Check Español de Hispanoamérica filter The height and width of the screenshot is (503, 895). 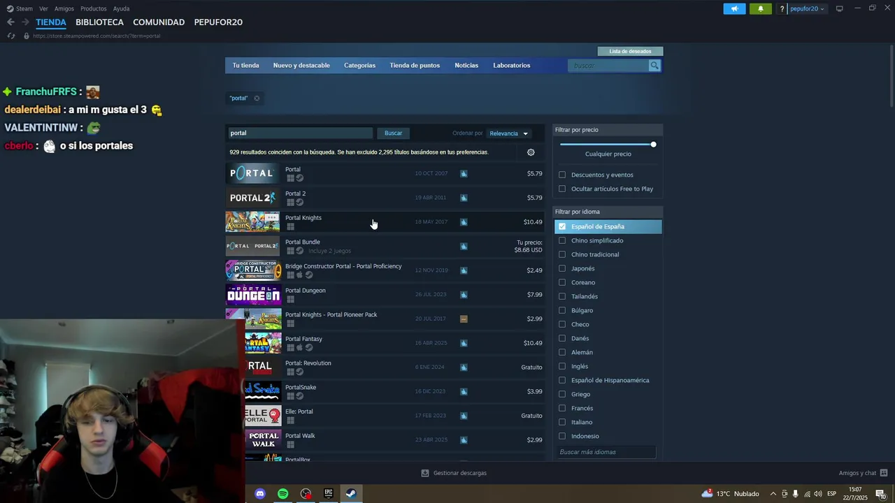(562, 380)
